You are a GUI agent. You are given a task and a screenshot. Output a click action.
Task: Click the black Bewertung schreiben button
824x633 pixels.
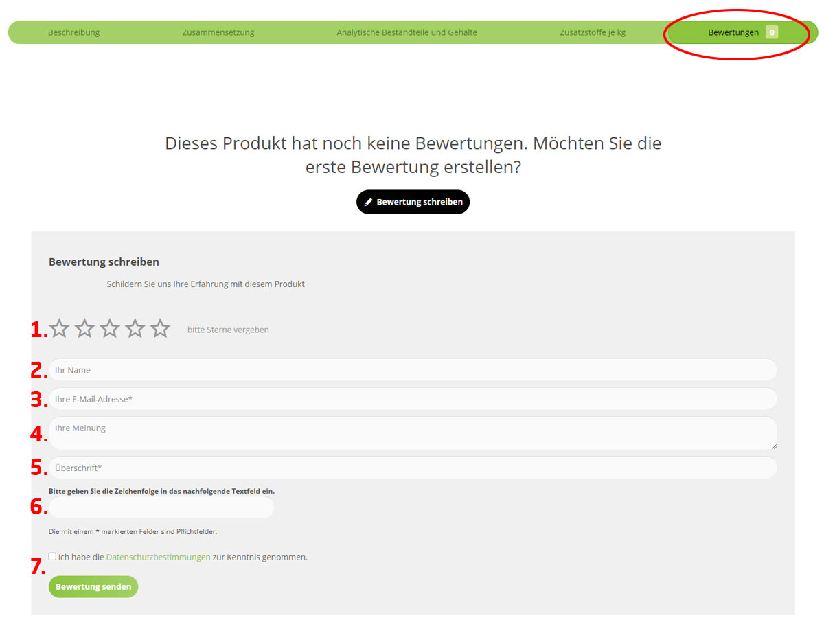tap(413, 202)
